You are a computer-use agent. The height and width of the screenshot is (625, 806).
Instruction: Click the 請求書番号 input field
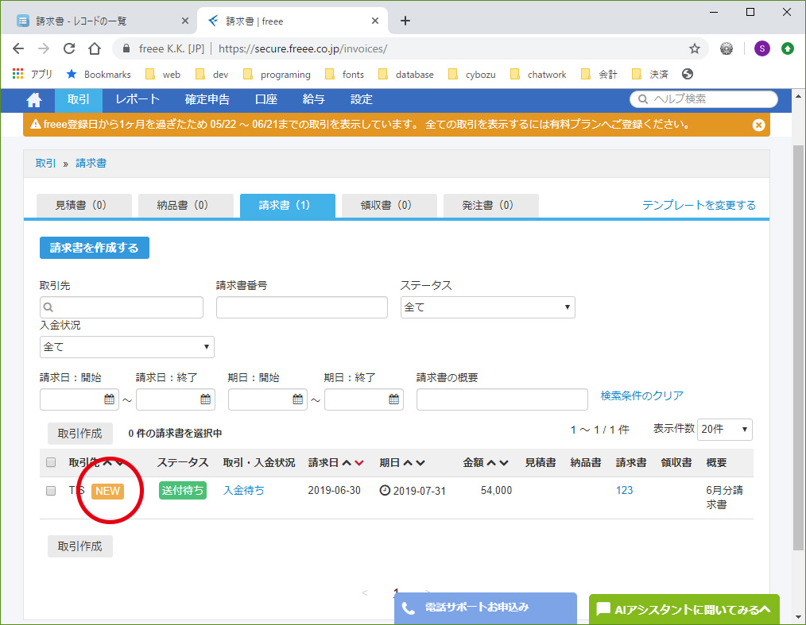302,307
